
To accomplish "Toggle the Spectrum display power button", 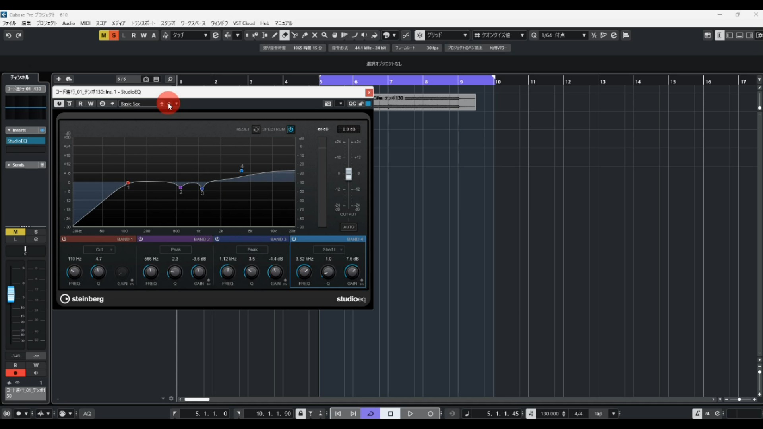I will 291,129.
